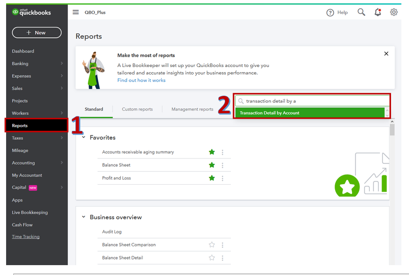Click the NEW badge next to Capital
Viewport: 409px width, 275px height.
(33, 188)
